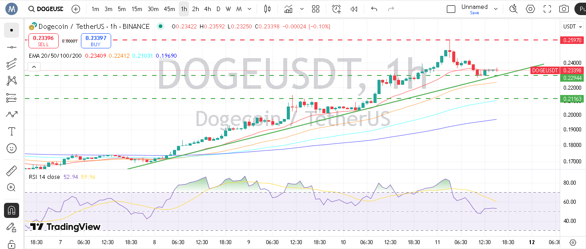The height and width of the screenshot is (249, 586).
Task: Switch to the 3m timeframe
Action: [x=108, y=9]
